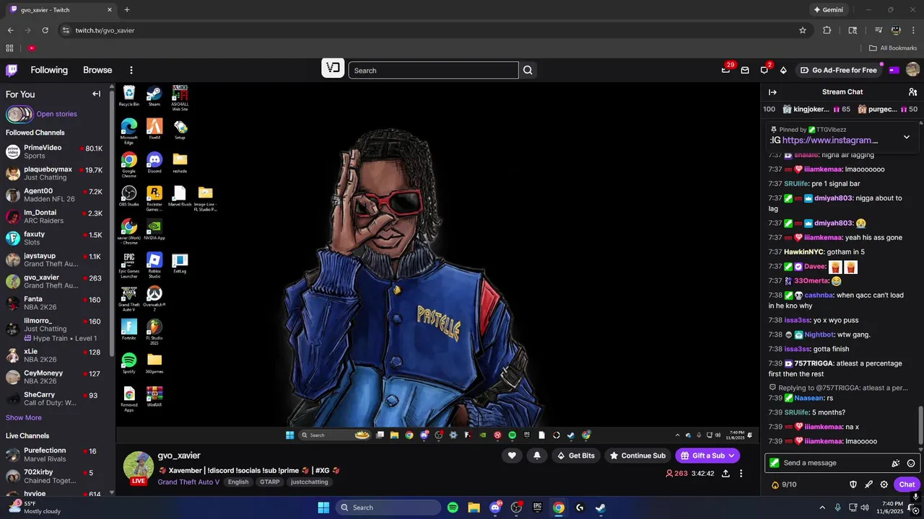Go to the Browse tab
Screen dimensions: 924x519
tap(97, 70)
